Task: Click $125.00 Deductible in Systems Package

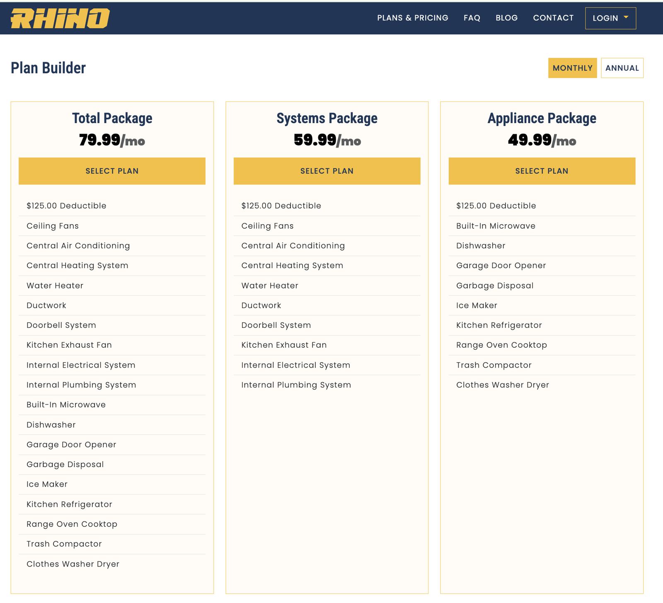Action: 327,206
